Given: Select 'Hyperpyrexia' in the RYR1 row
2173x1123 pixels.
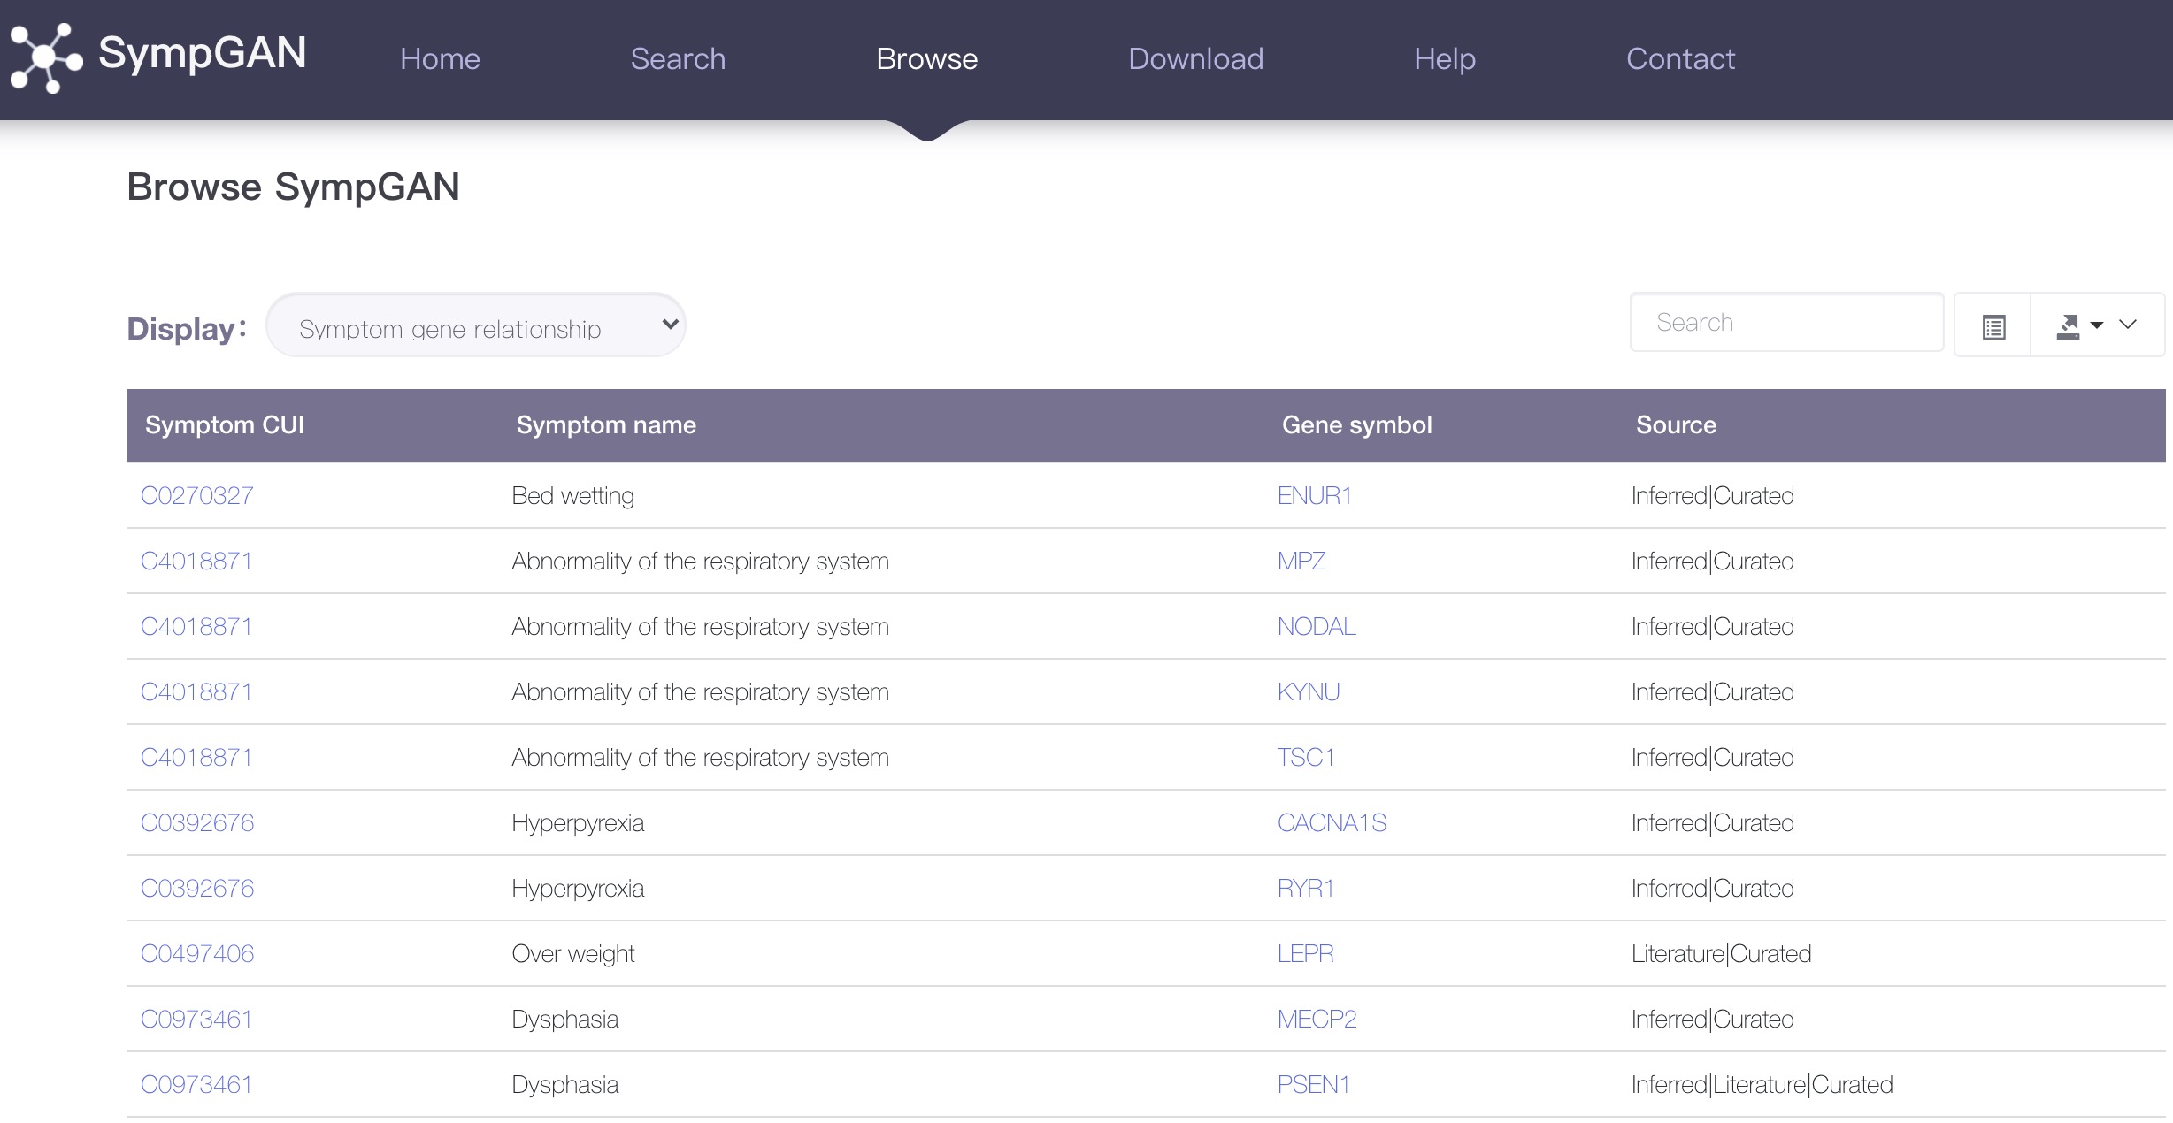Looking at the screenshot, I should (578, 889).
